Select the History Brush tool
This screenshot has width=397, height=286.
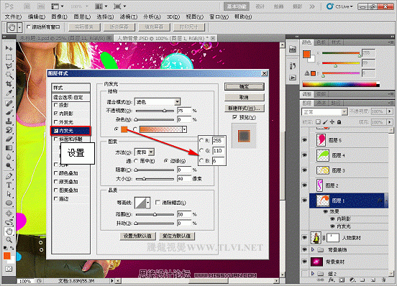[x=9, y=130]
